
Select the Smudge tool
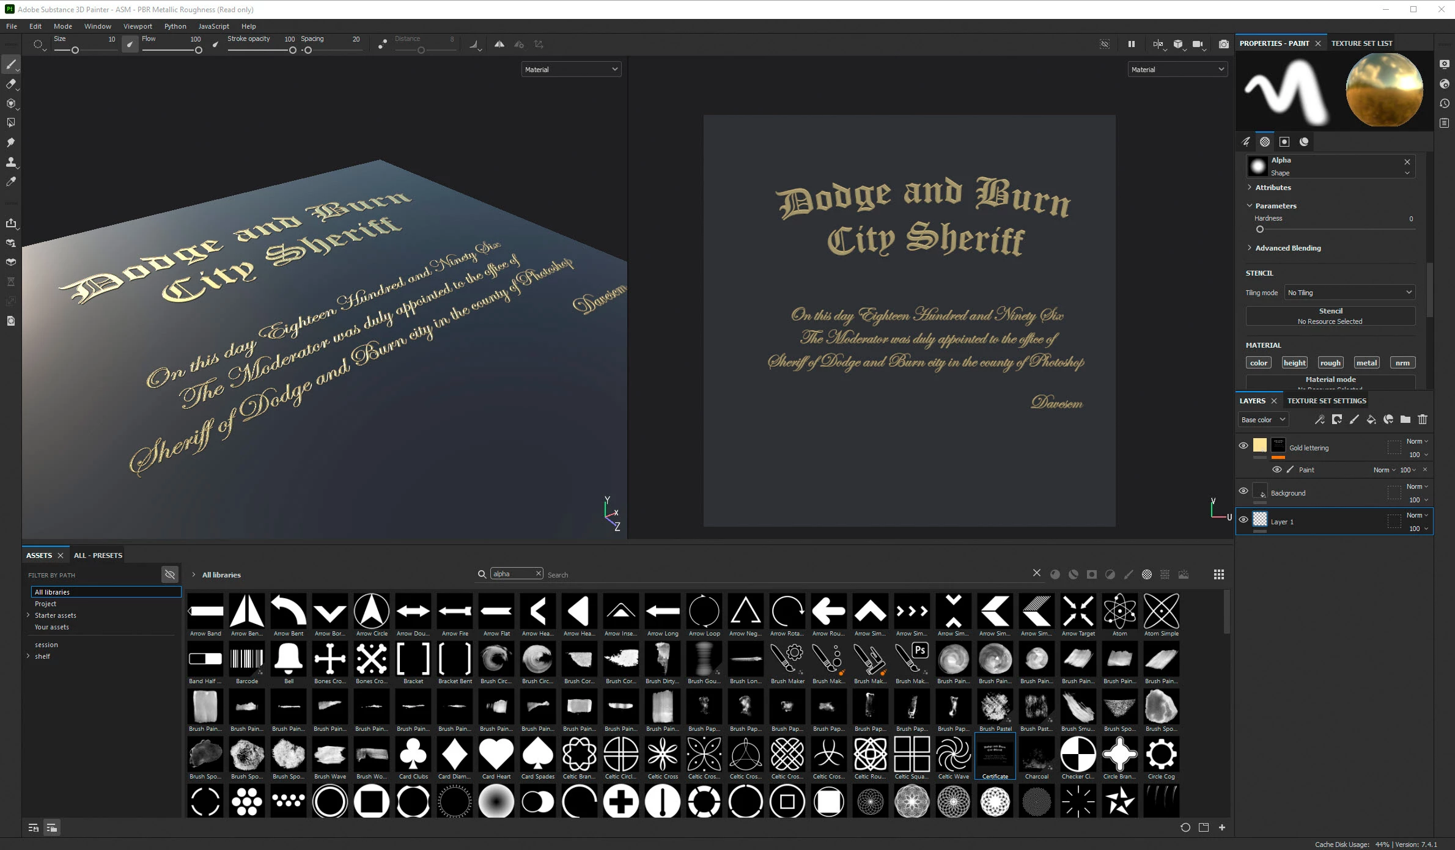pyautogui.click(x=10, y=142)
